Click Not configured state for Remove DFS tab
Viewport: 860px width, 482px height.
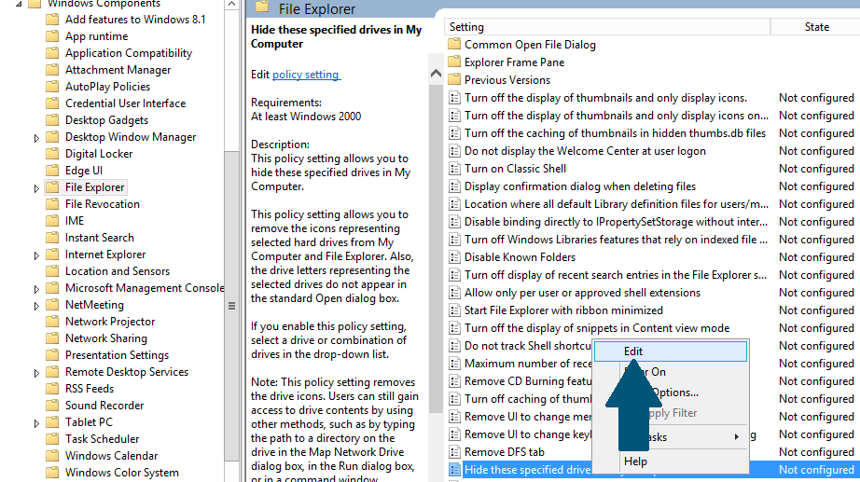[x=816, y=452]
